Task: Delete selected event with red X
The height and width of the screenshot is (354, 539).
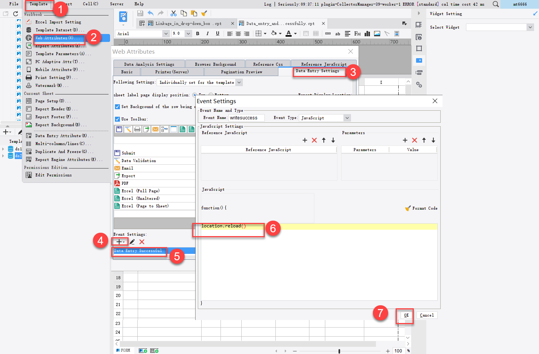Action: point(142,242)
